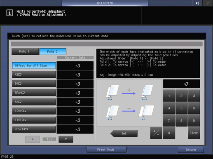Click the Set button

(124, 133)
